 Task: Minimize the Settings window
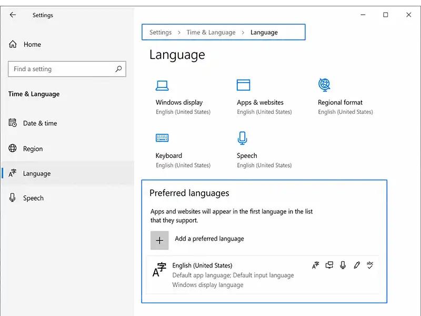point(363,15)
